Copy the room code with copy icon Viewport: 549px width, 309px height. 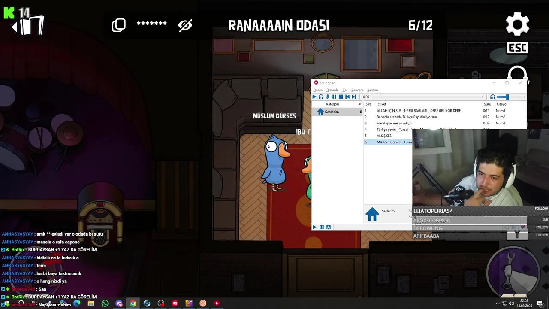coord(119,25)
